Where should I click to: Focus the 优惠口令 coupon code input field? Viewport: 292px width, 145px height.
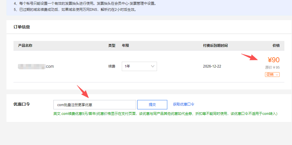click(94, 105)
